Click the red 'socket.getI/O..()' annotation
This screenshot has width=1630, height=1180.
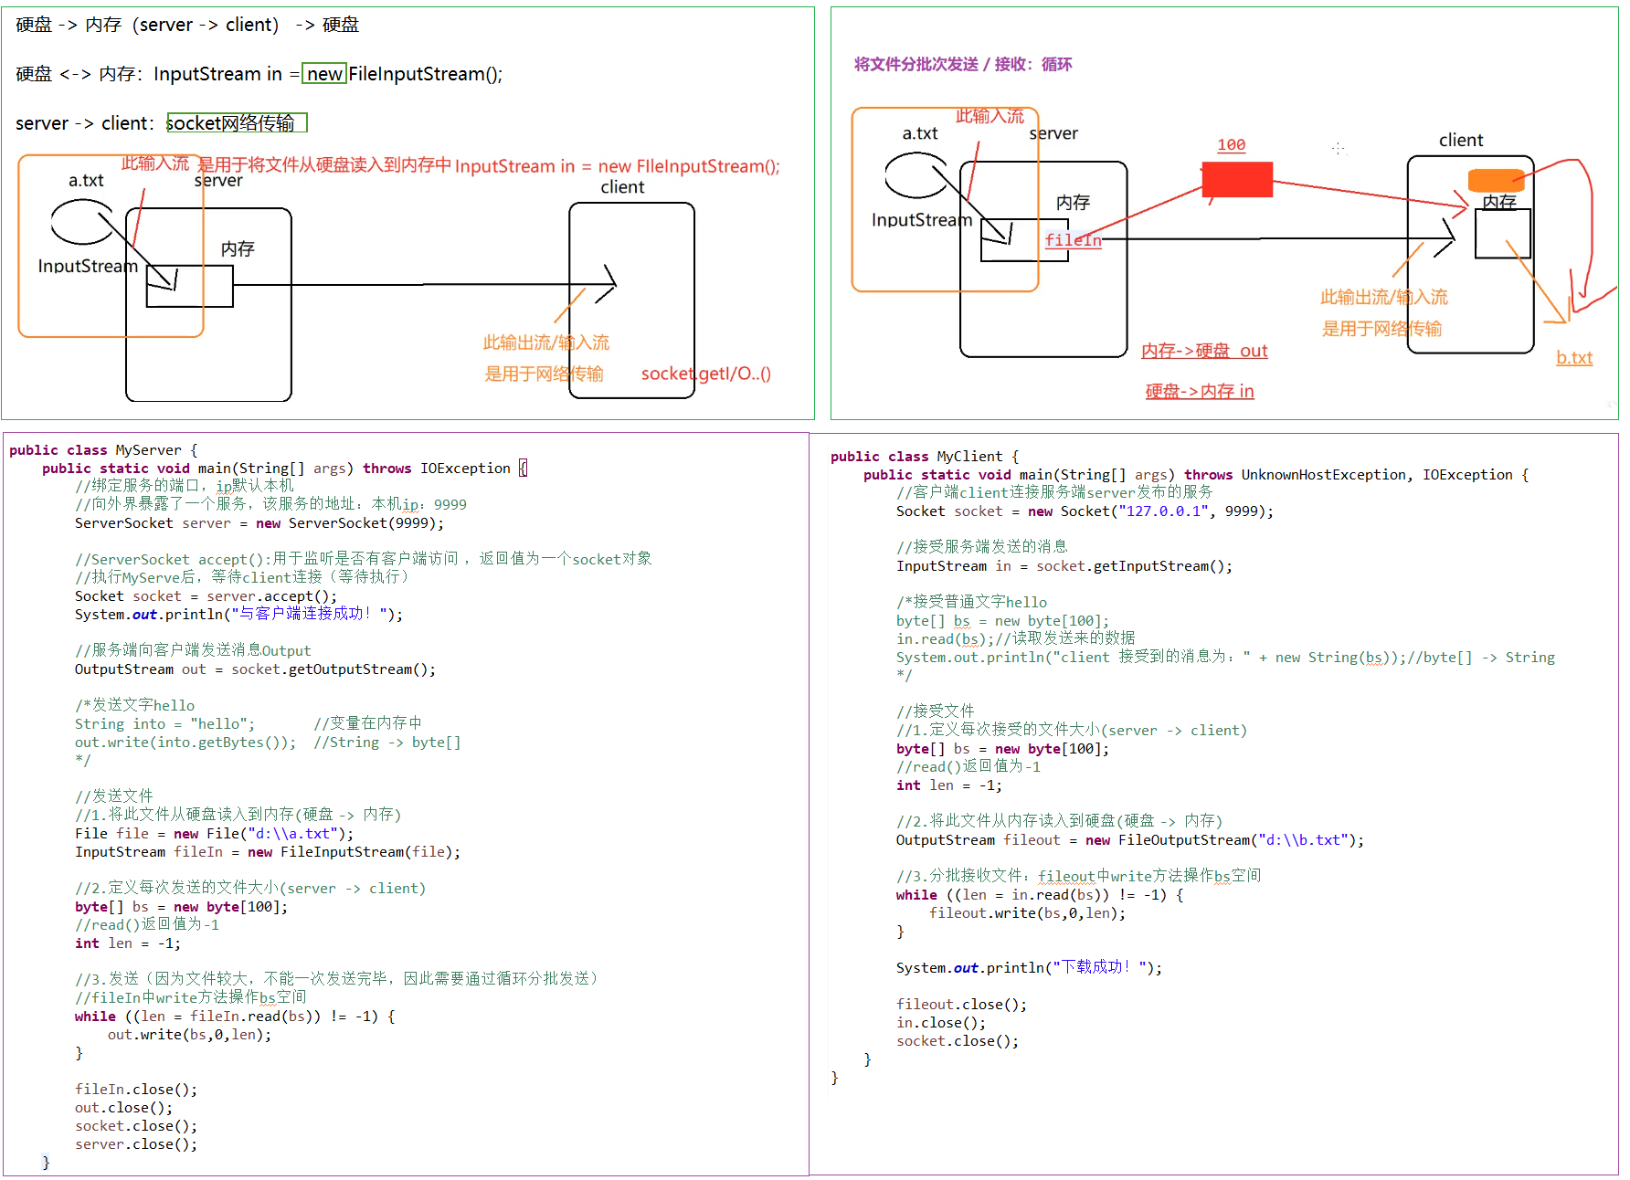[x=705, y=374]
